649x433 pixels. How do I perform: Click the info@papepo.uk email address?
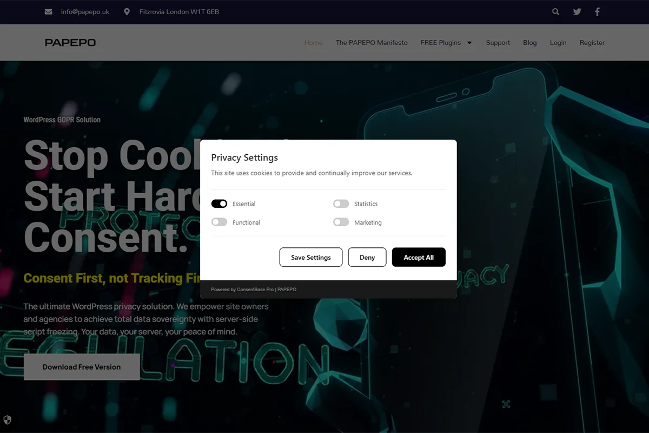coord(85,12)
